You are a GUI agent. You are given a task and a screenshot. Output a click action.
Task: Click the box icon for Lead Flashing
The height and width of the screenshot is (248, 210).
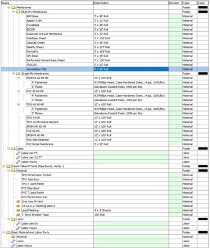tap(18, 210)
